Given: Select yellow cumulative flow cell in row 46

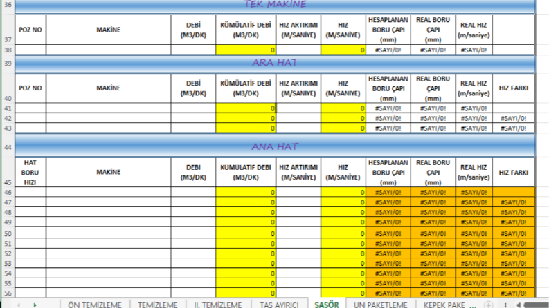Looking at the screenshot, I should 246,192.
